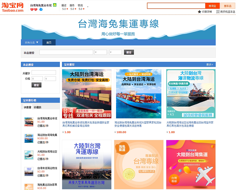Image resolution: width=236 pixels, height=190 pixels.
Task: Open the ¥100.00 ranking item thumbnail
Action: (29, 138)
